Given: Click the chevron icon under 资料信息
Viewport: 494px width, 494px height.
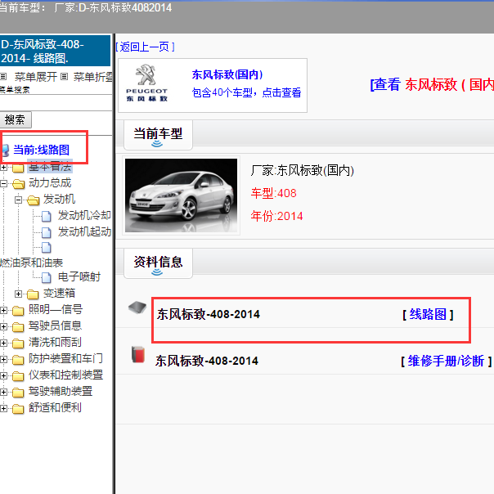Looking at the screenshot, I should pos(157,272).
